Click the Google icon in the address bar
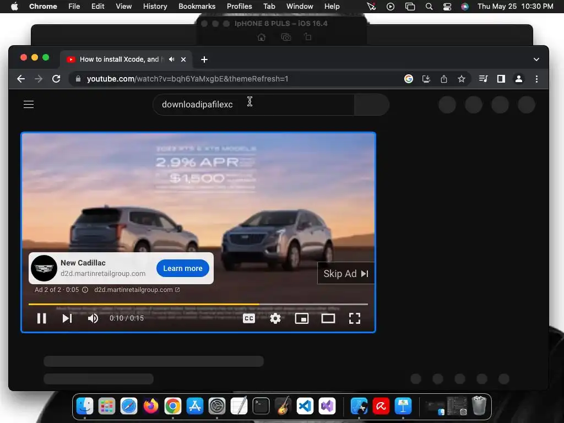The height and width of the screenshot is (423, 564). coord(409,79)
